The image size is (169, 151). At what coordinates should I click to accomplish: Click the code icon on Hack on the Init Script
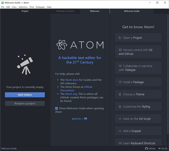click(120, 119)
